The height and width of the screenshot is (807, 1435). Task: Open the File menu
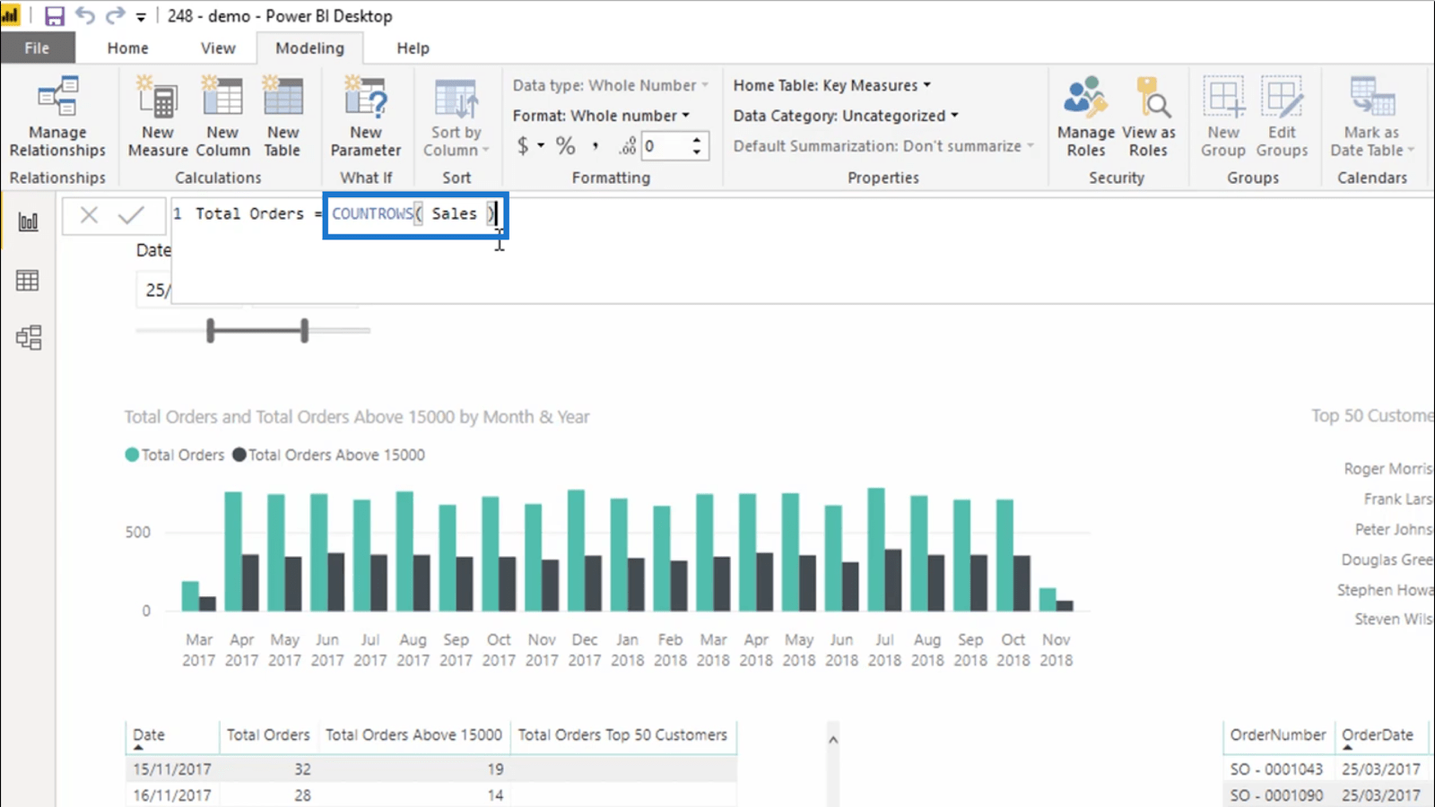click(37, 48)
